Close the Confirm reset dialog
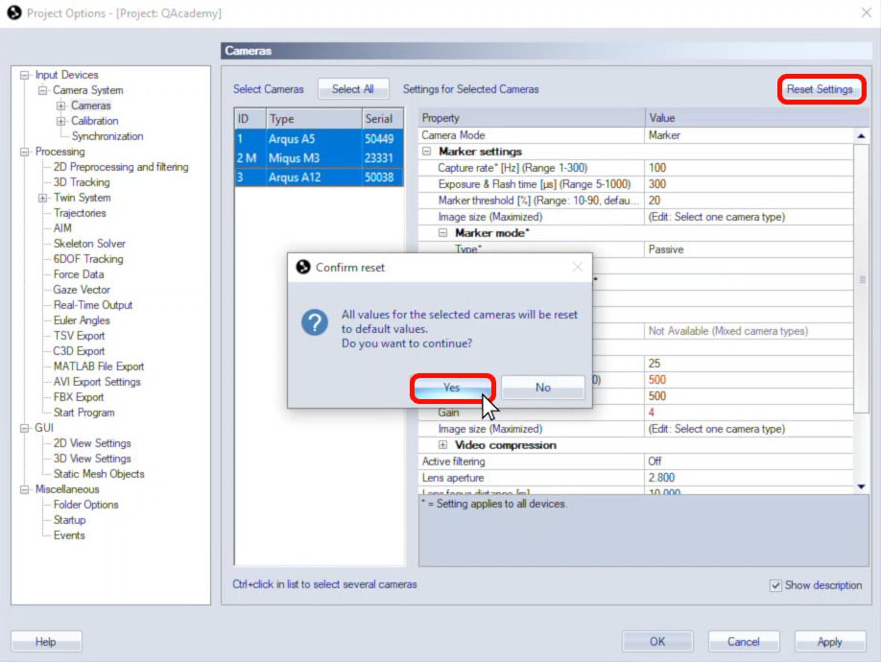 click(577, 268)
